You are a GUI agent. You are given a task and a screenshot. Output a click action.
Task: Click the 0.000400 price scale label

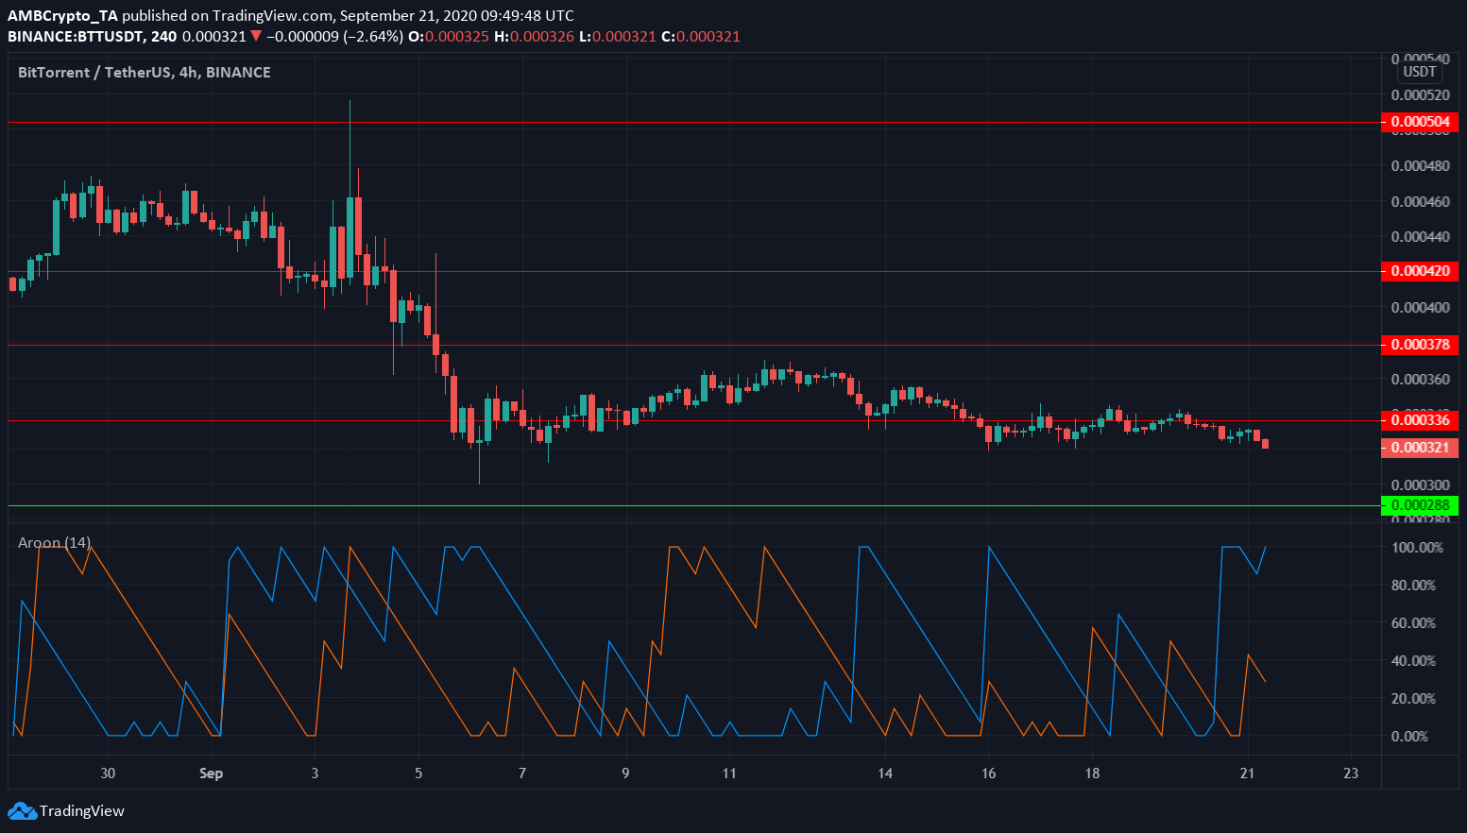pos(1420,308)
